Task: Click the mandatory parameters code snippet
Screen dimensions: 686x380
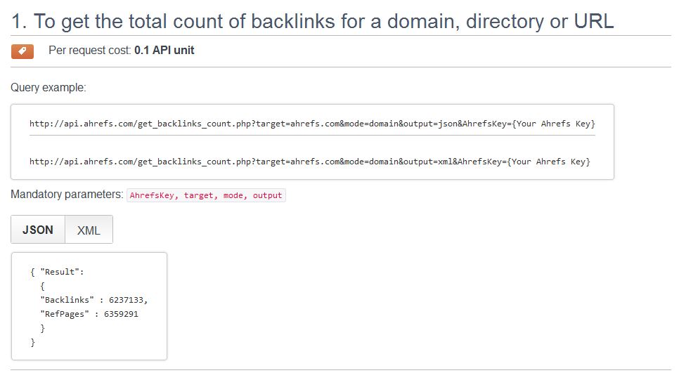Action: click(206, 195)
